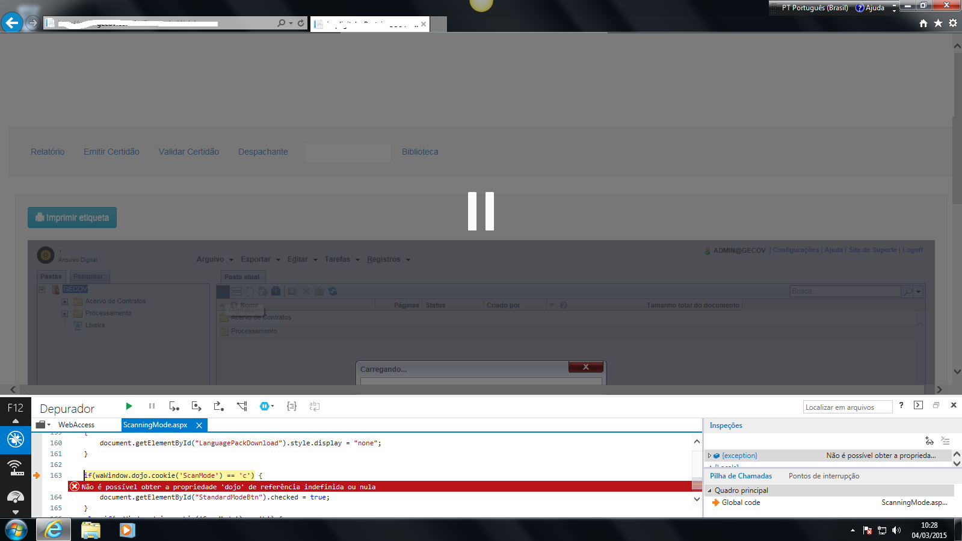Click the break on new worker icon
The height and width of the screenshot is (541, 962).
pos(242,406)
